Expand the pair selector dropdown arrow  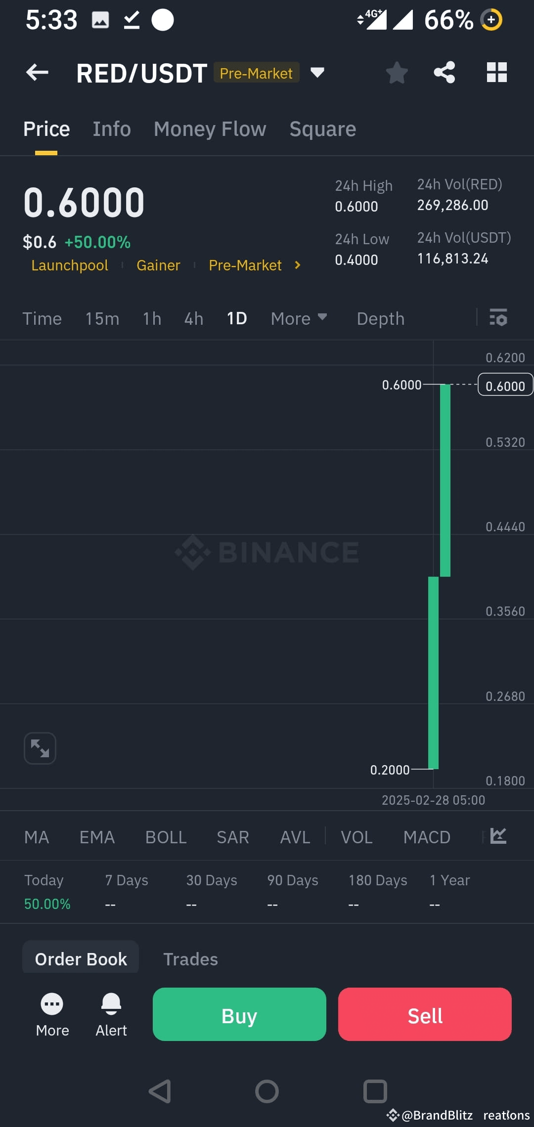(317, 73)
